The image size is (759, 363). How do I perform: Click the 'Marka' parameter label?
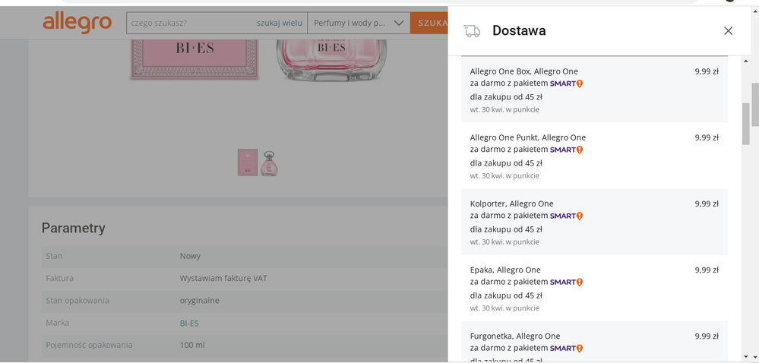[x=57, y=323]
